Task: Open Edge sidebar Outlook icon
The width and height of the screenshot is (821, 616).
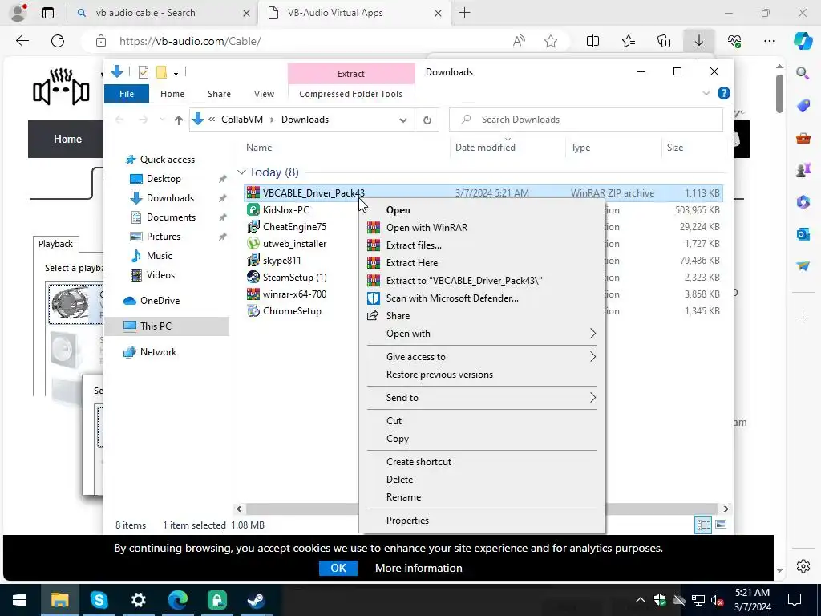Action: click(803, 233)
